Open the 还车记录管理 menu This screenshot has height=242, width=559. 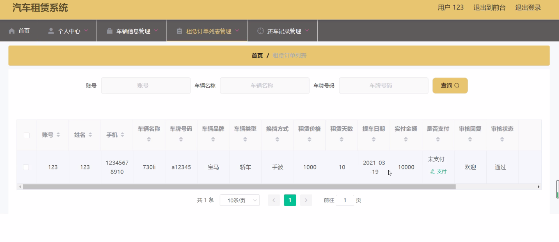click(284, 31)
